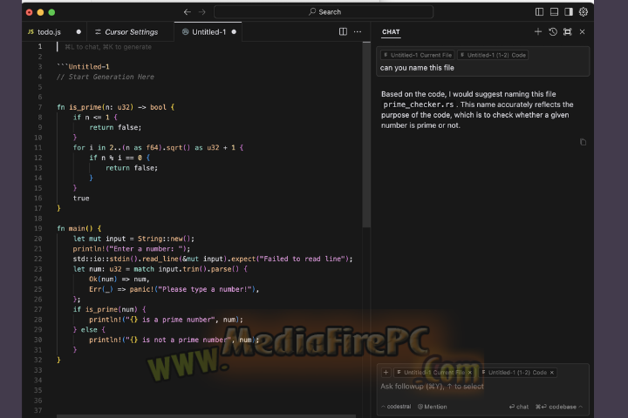Click line number 23 in gutter

[x=38, y=269]
